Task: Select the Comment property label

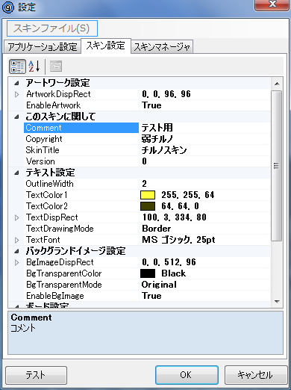Action: click(43, 128)
